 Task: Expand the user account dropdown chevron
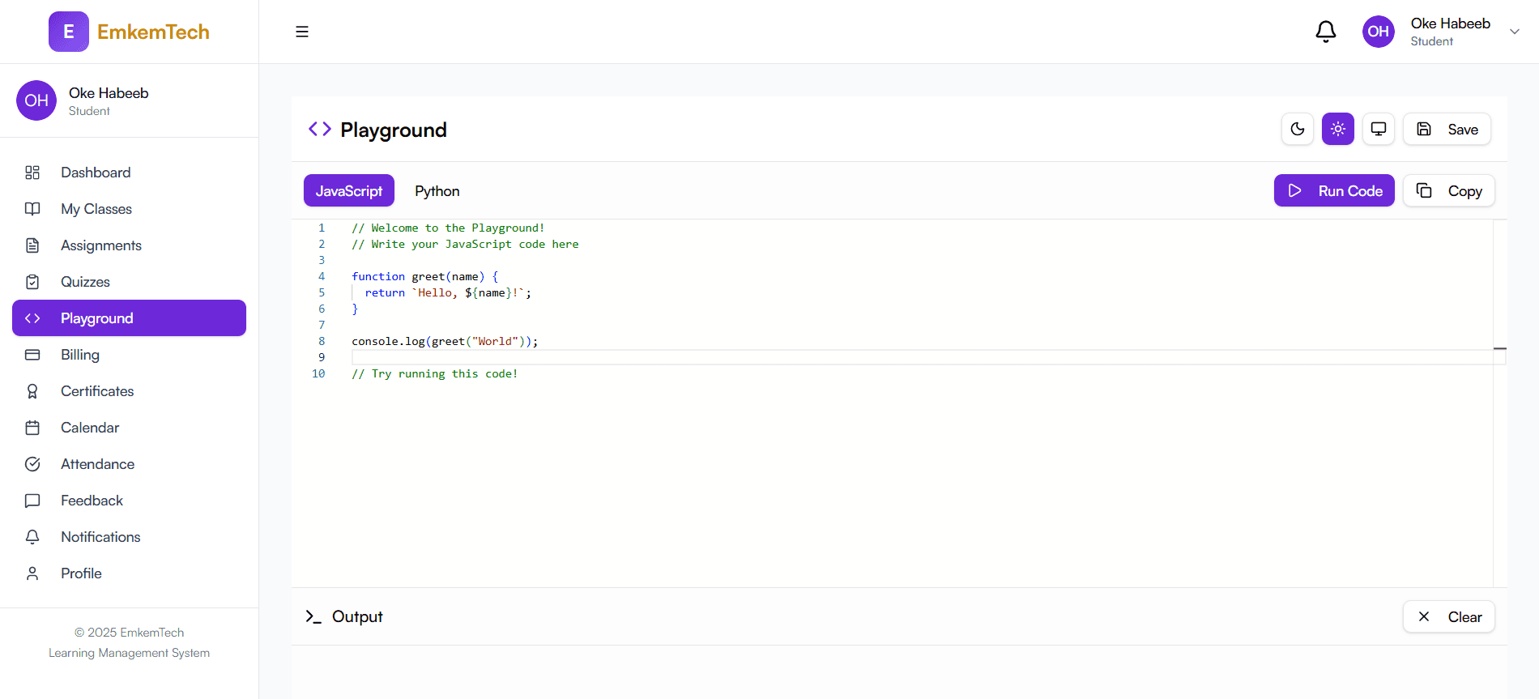tap(1514, 32)
